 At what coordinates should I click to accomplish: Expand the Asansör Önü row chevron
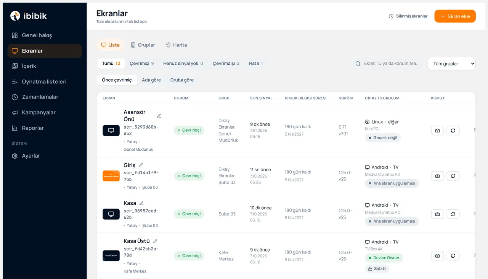[x=474, y=129]
